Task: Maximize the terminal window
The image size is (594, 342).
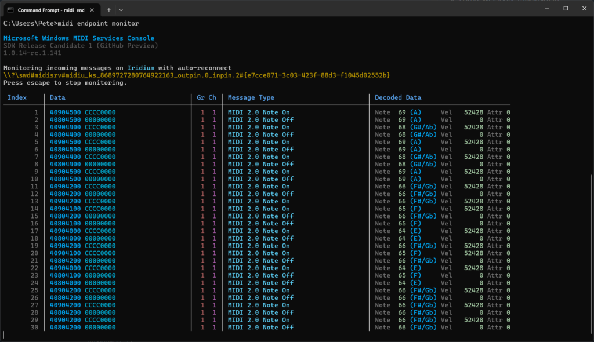Action: click(565, 8)
